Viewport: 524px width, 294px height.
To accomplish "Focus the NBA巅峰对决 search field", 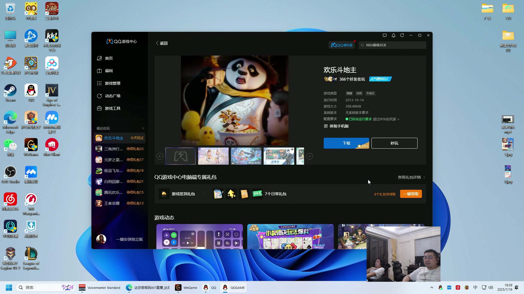I will [x=392, y=45].
